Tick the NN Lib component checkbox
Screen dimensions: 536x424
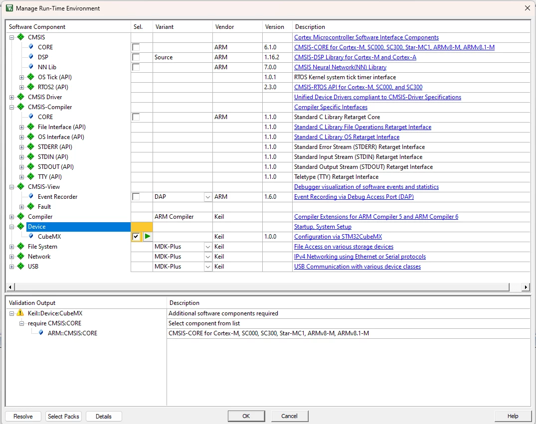[x=136, y=67]
